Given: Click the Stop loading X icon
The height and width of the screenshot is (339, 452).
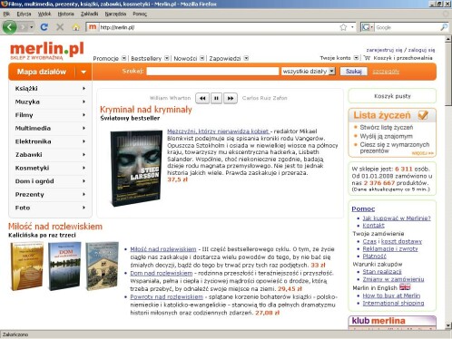Looking at the screenshot, I should coord(60,27).
